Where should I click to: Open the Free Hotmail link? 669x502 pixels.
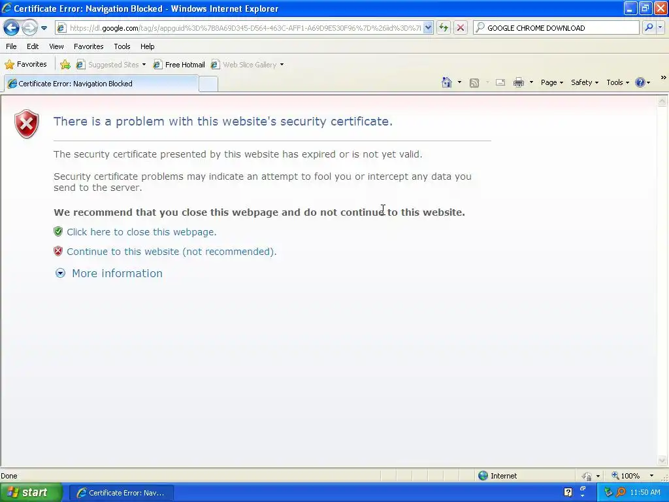pos(179,65)
